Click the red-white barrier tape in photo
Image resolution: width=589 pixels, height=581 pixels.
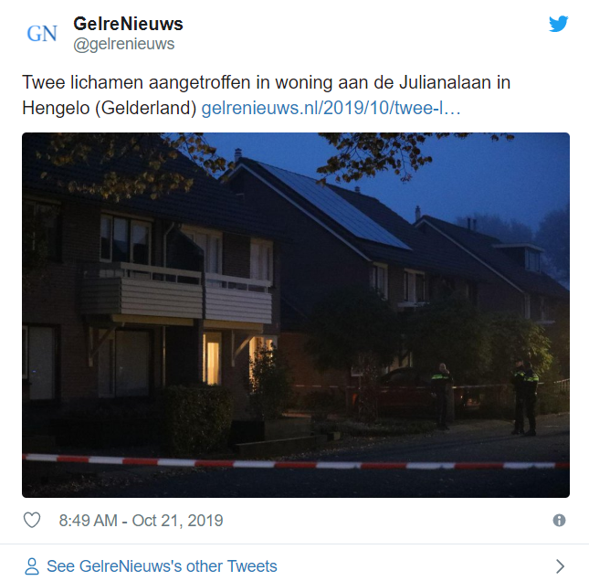click(x=296, y=463)
